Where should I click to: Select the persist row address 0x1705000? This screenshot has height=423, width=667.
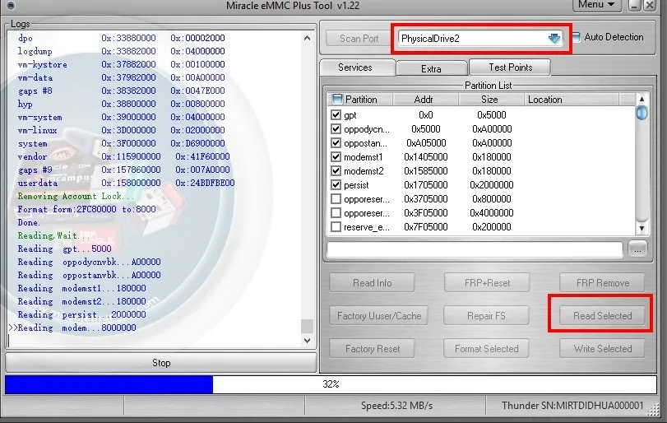(425, 185)
